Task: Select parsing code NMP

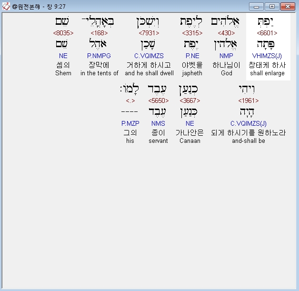Action: point(226,56)
